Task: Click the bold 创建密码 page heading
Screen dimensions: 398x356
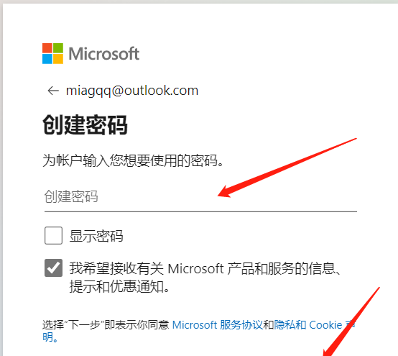Action: pyautogui.click(x=85, y=124)
